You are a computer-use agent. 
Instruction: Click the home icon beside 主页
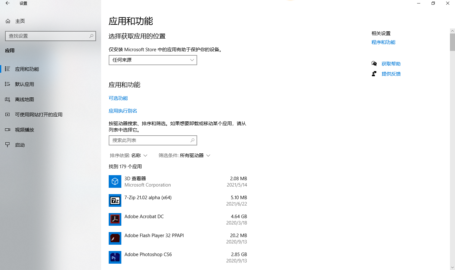click(8, 21)
